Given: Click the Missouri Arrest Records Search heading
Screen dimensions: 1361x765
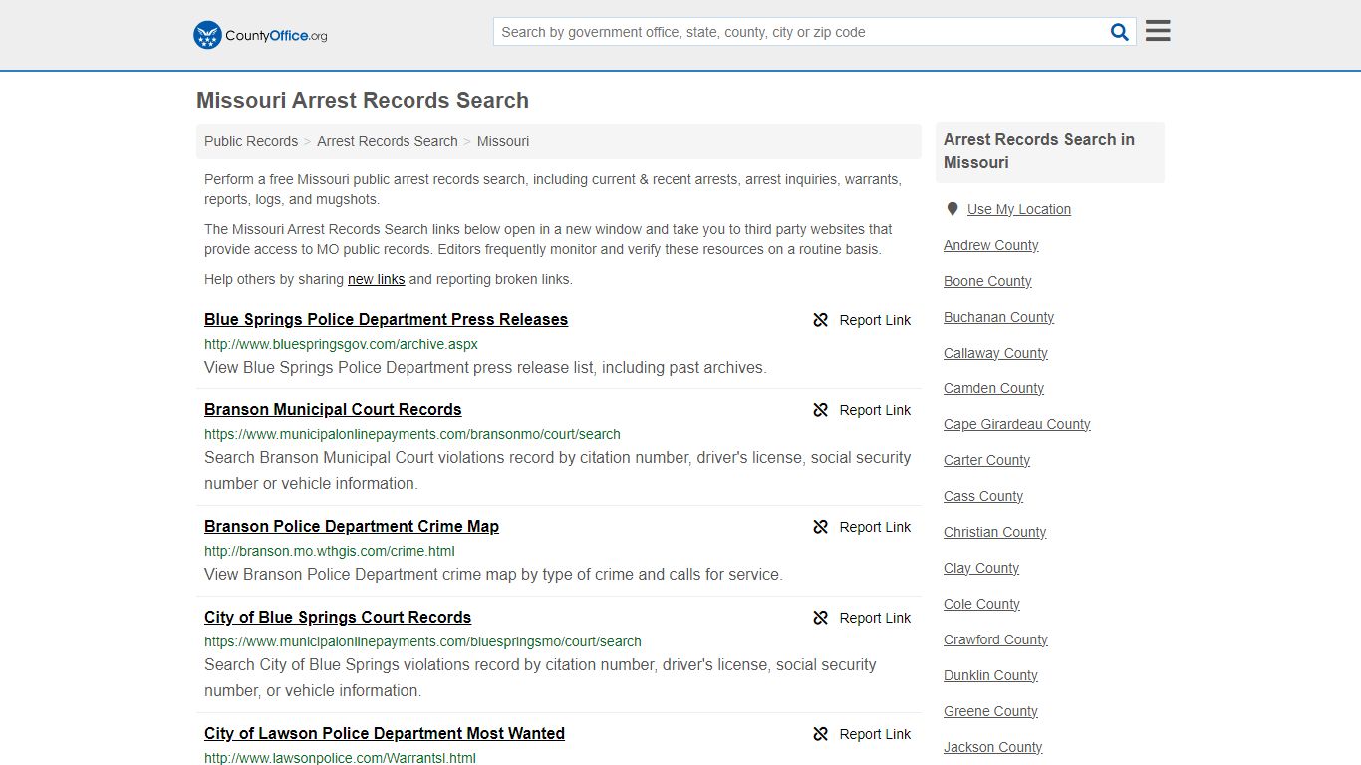Looking at the screenshot, I should coord(363,100).
